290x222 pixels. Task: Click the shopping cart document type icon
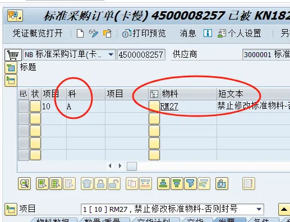pyautogui.click(x=13, y=55)
